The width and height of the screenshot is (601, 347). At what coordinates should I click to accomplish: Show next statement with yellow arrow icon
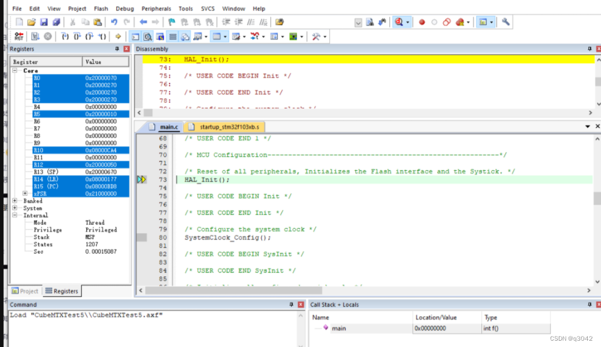[118, 36]
